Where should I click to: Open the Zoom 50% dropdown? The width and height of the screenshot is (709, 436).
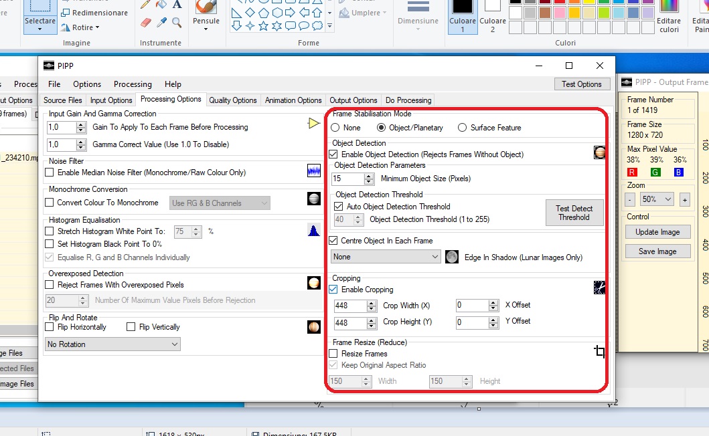click(657, 199)
